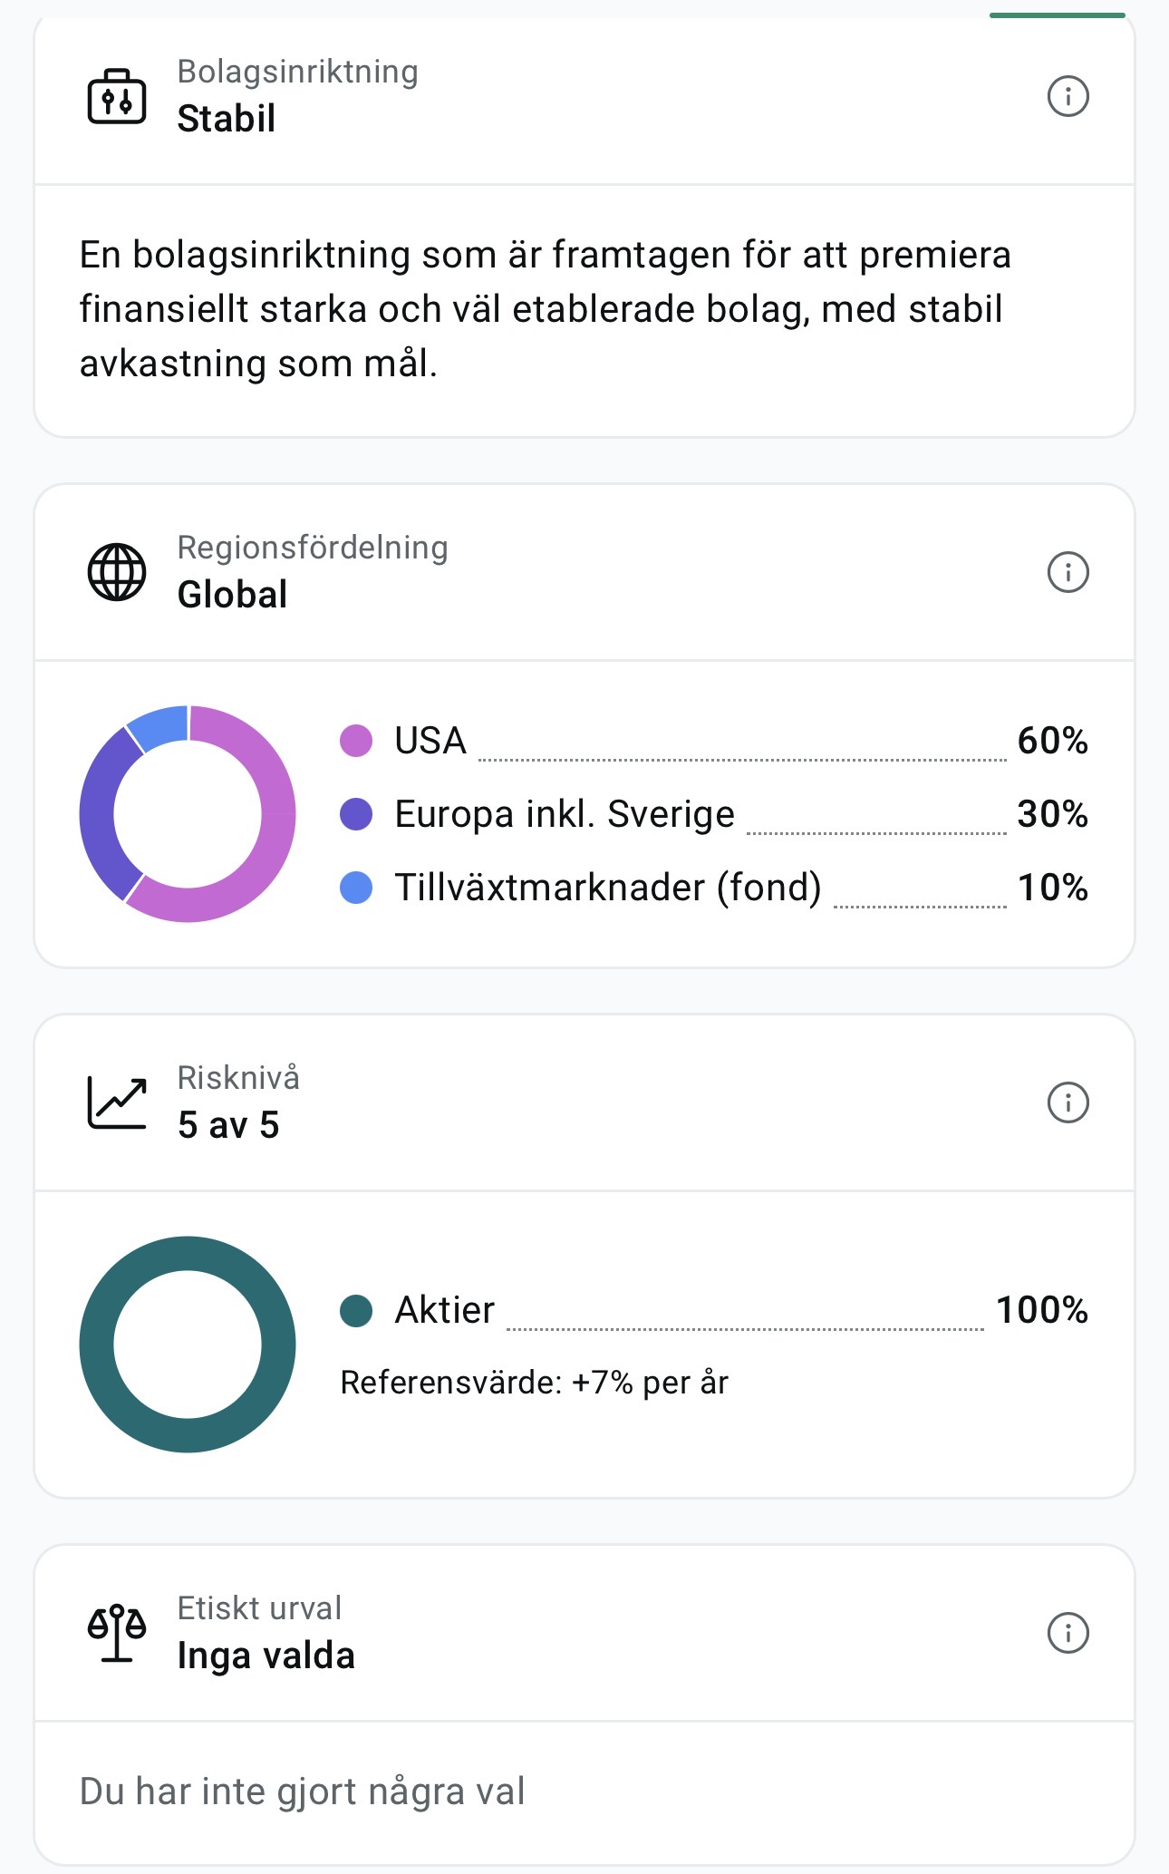Click the balance scale Etiskt urval icon
1169x1874 pixels.
pyautogui.click(x=117, y=1633)
